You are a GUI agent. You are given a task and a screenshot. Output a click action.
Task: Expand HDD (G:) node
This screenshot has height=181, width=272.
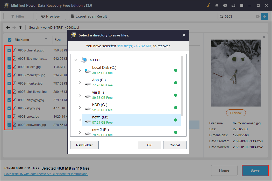click(80, 108)
